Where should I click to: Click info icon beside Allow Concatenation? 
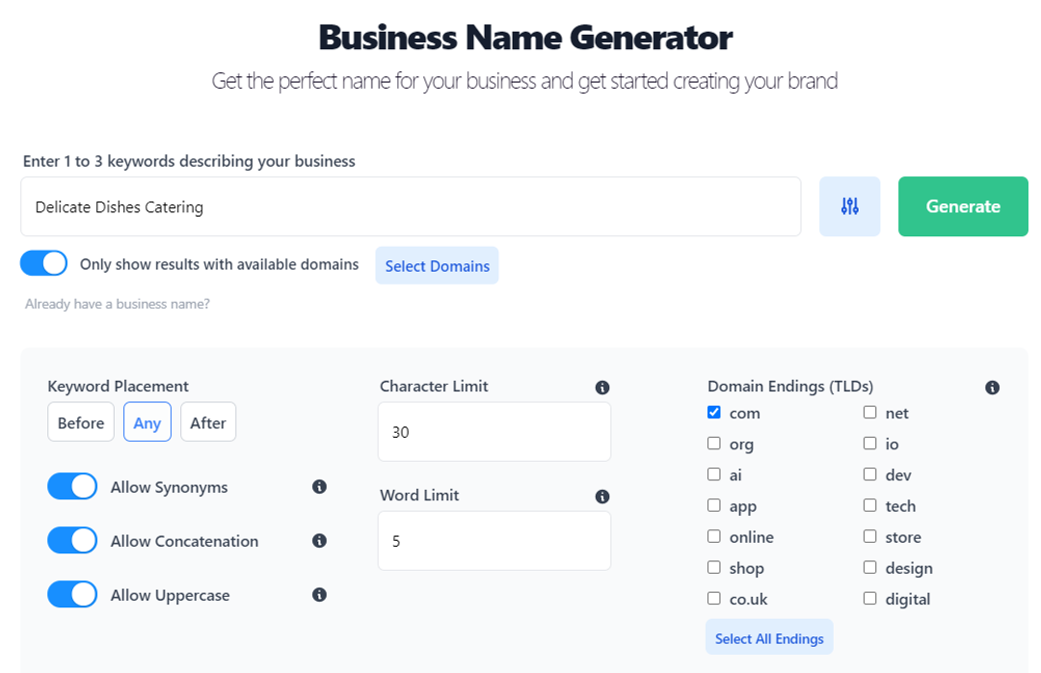319,540
